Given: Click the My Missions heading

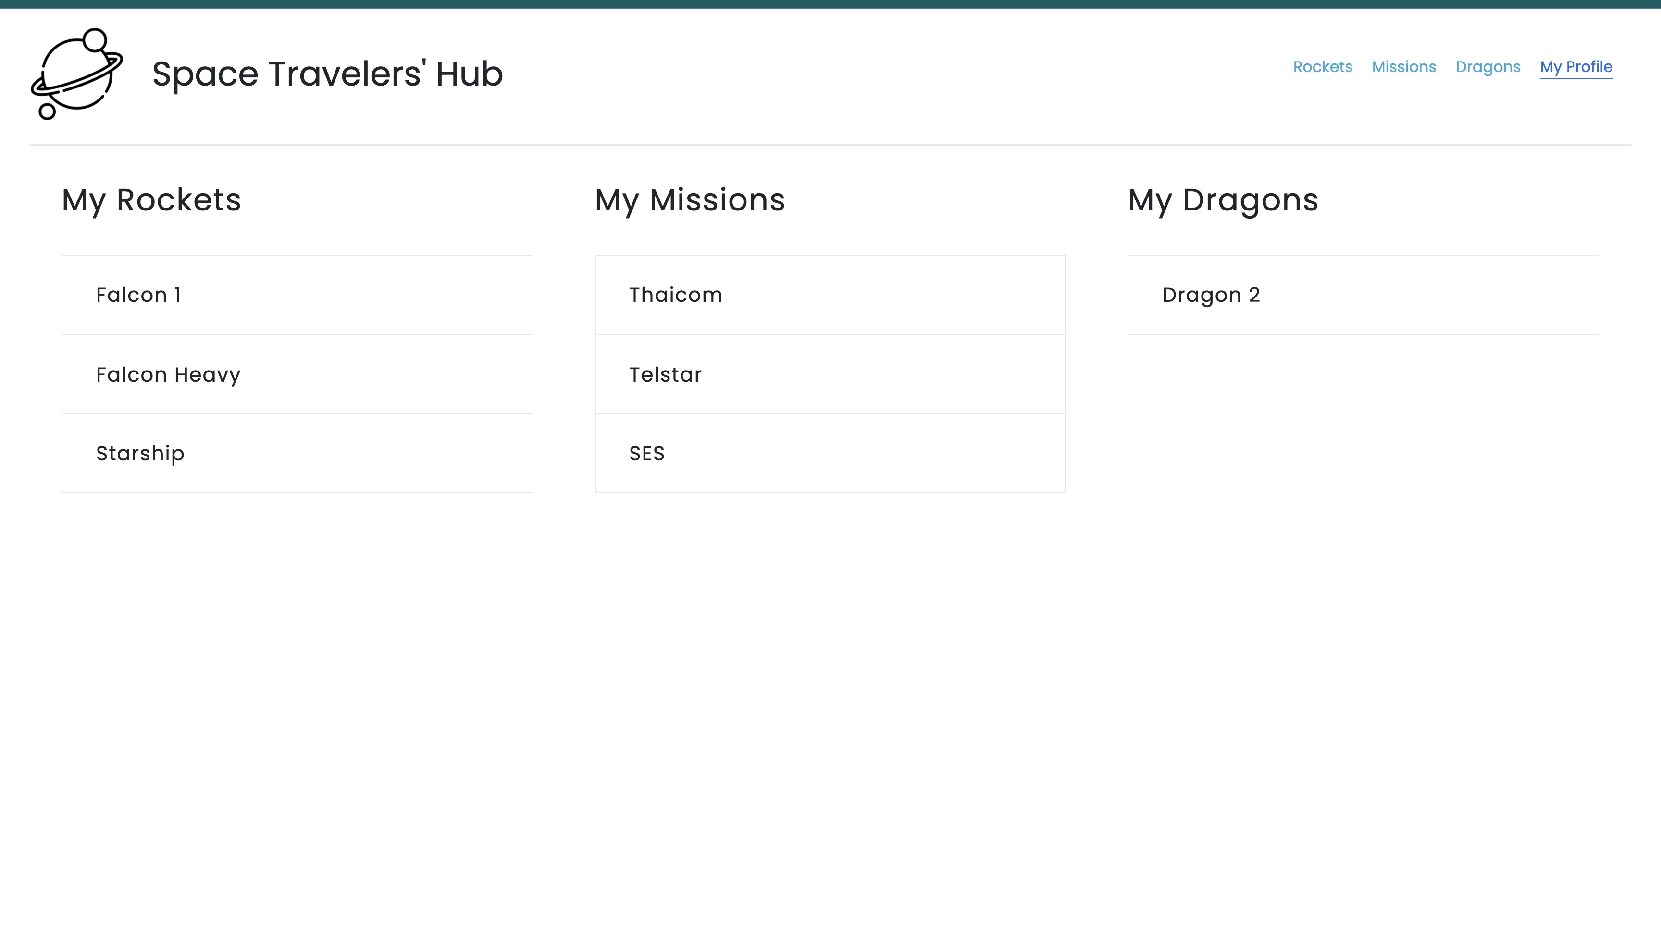Looking at the screenshot, I should tap(690, 200).
